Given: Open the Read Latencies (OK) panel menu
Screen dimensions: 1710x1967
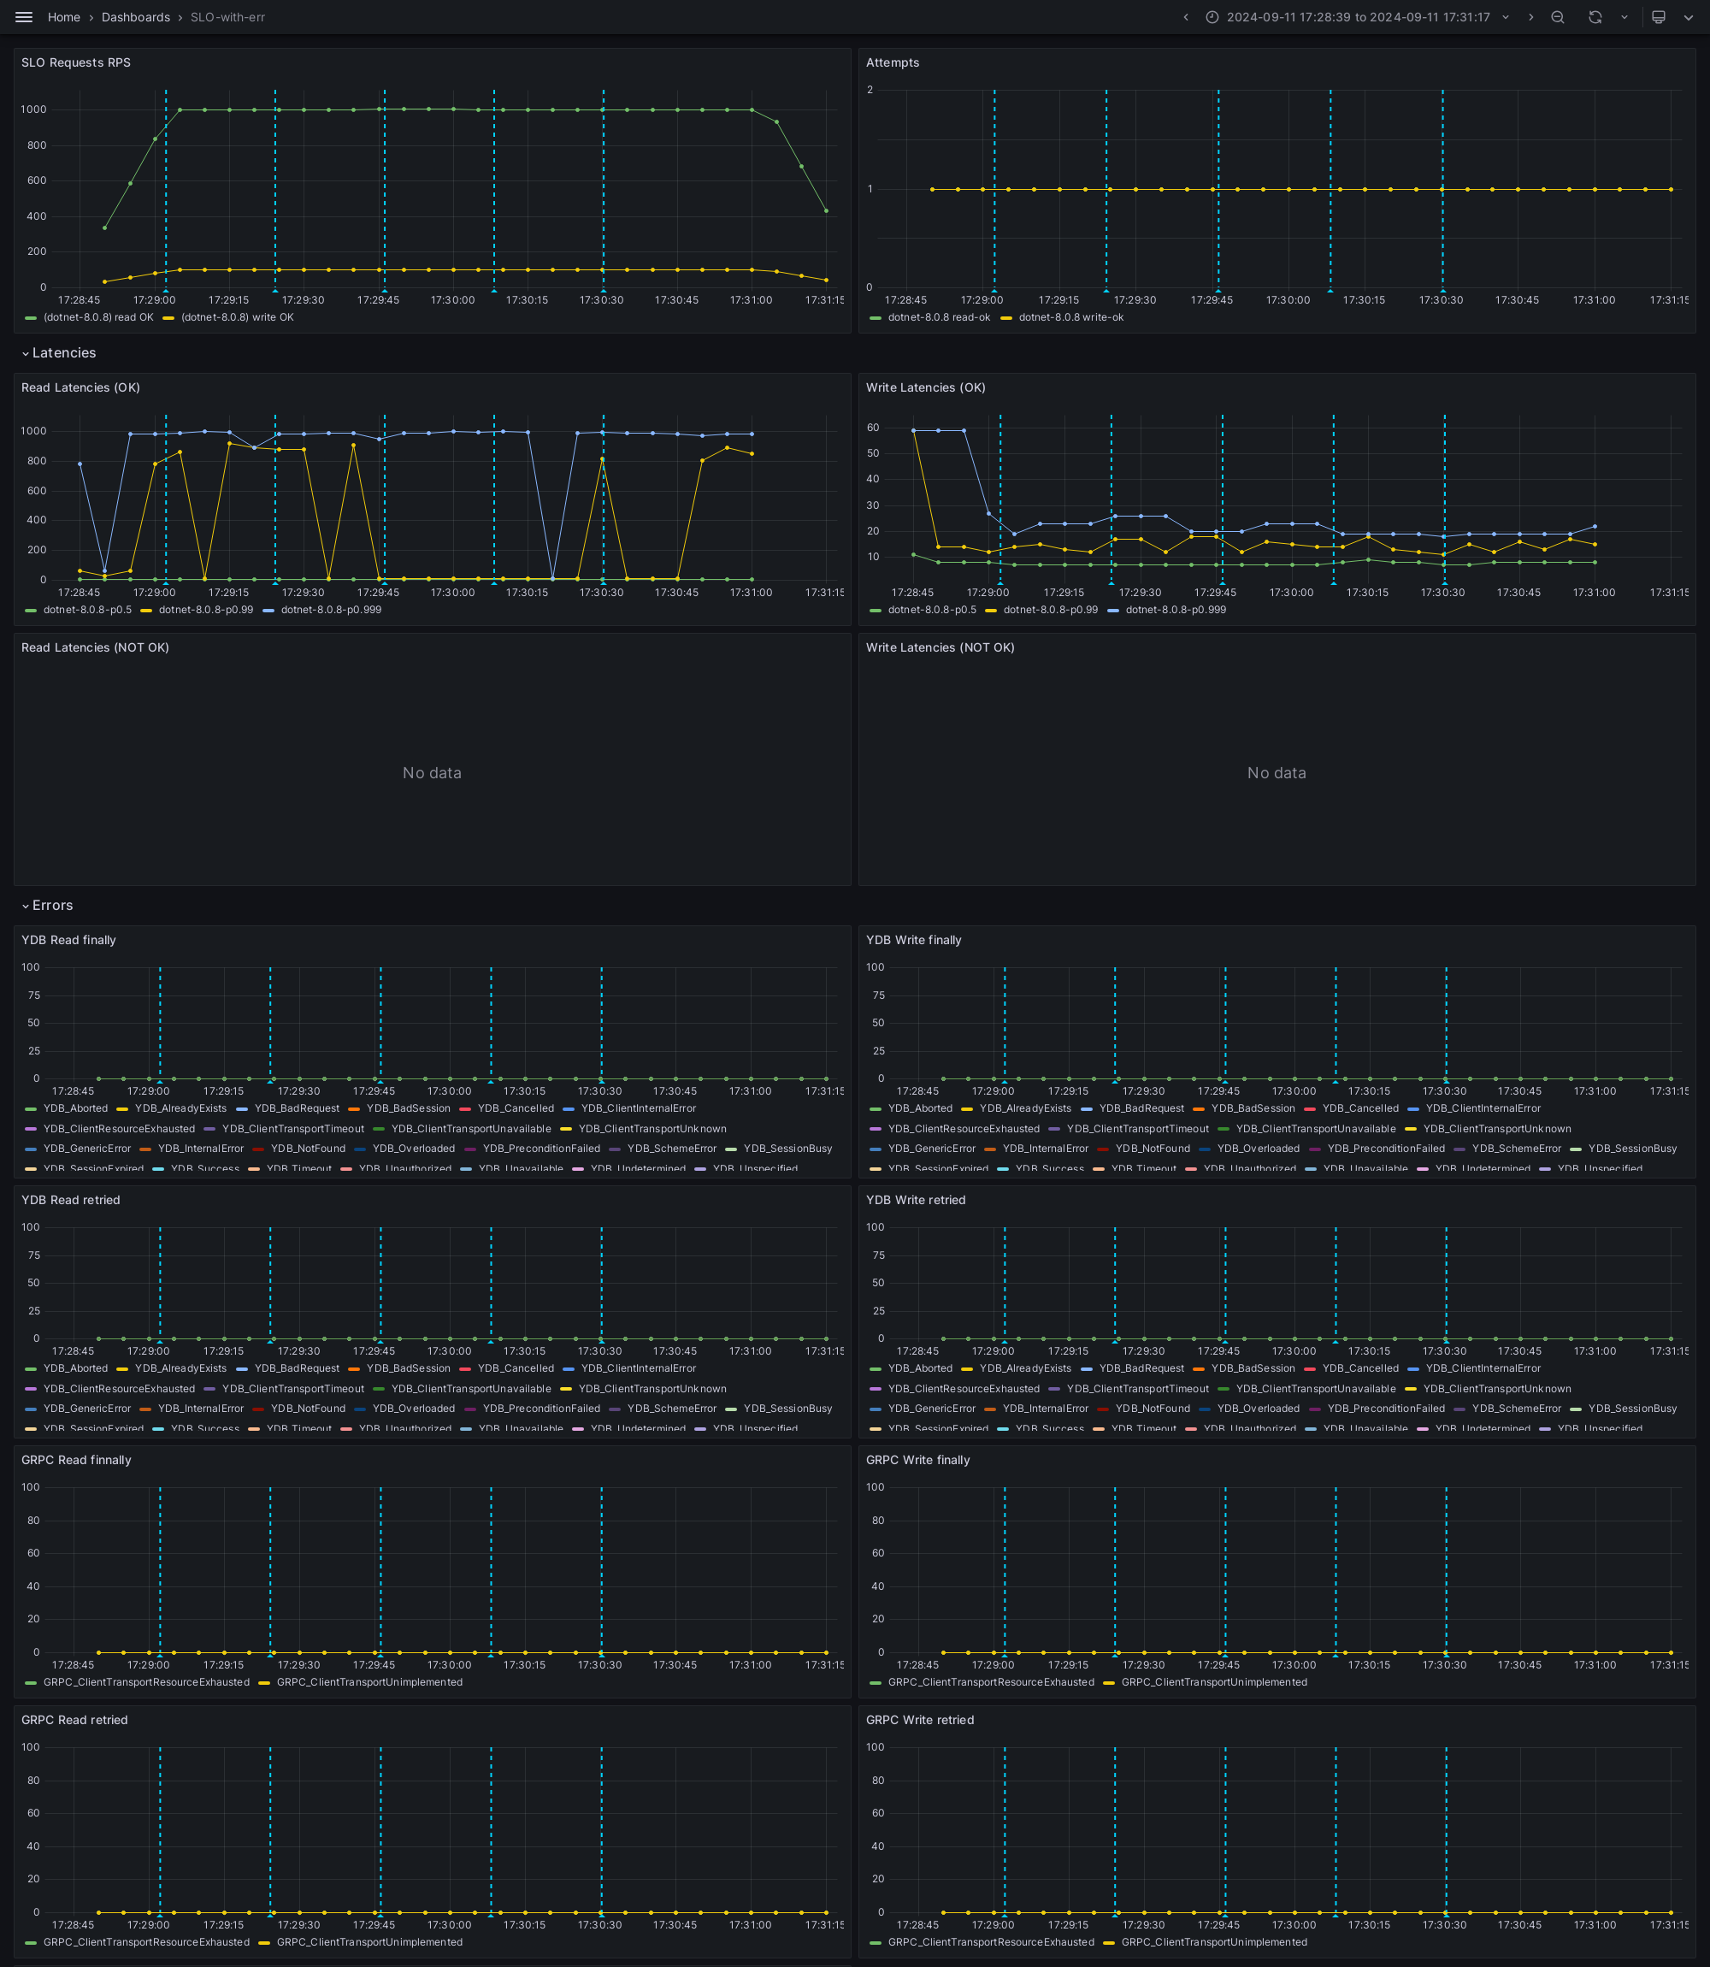Looking at the screenshot, I should [x=81, y=387].
